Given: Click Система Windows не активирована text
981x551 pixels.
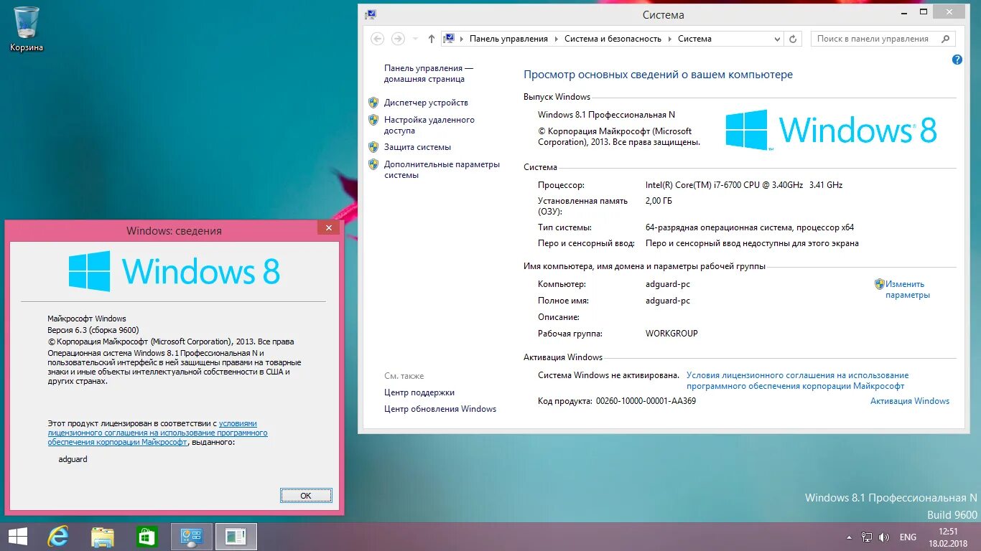Looking at the screenshot, I should tap(608, 375).
